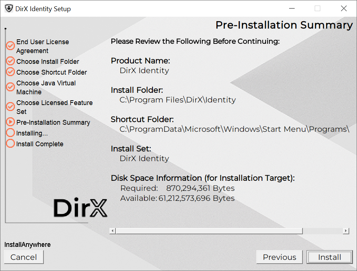Screen dimensions: 357x271
Task: Minimize the DirX Identity Setup window
Action: (x=292, y=9)
